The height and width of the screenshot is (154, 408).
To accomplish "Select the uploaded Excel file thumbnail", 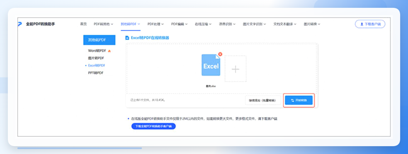I will pos(211,65).
